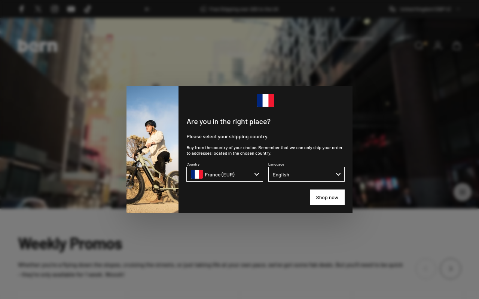479x299 pixels.
Task: Expand the Country dropdown showing France (EUR)
Action: 225,174
